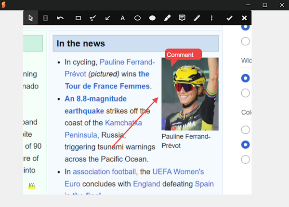Cancel editing with the X icon

(x=244, y=18)
